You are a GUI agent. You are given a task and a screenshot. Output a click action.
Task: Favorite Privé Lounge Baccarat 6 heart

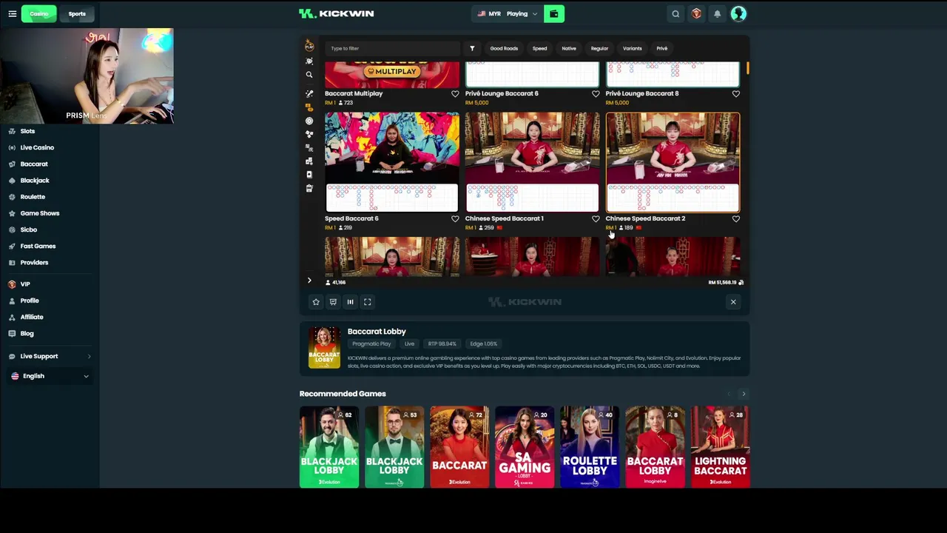tap(596, 94)
